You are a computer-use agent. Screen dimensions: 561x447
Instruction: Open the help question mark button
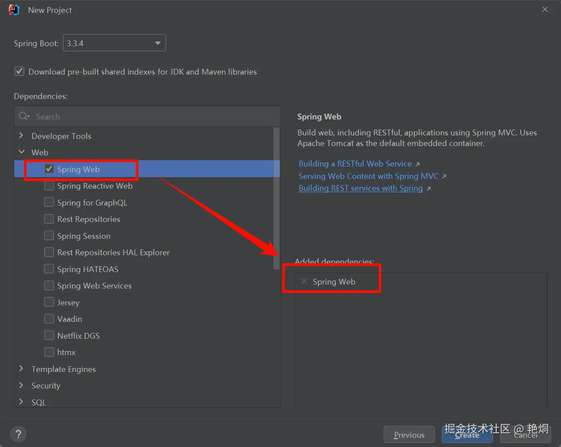[x=18, y=434]
